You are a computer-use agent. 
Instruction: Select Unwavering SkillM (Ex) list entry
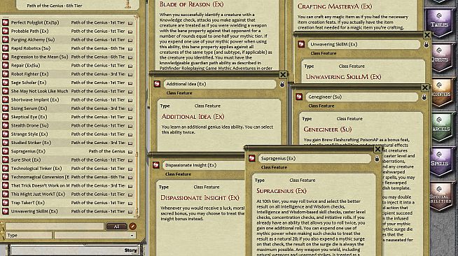(34, 211)
